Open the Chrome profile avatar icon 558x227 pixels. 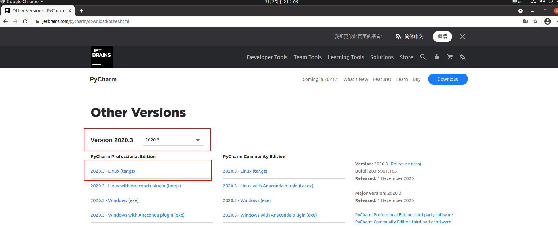coord(548,21)
